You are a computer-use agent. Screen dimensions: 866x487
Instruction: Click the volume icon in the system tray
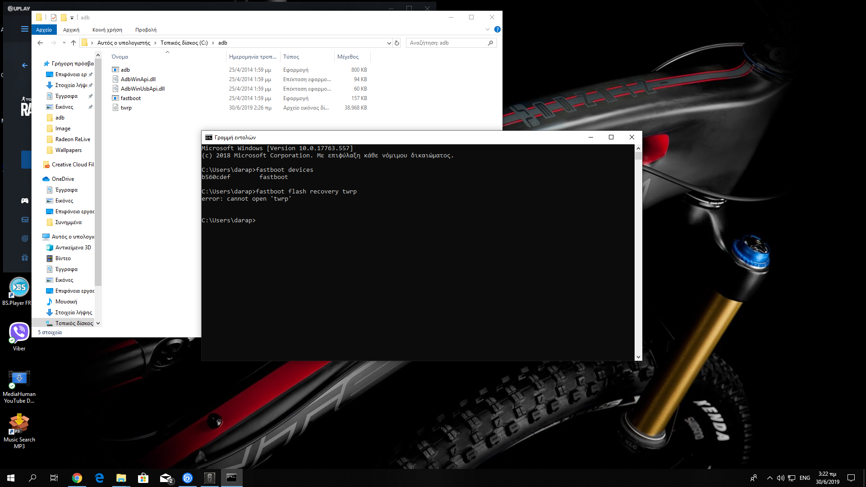point(780,478)
